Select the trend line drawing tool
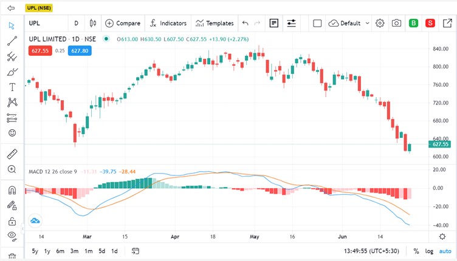 (x=12, y=41)
